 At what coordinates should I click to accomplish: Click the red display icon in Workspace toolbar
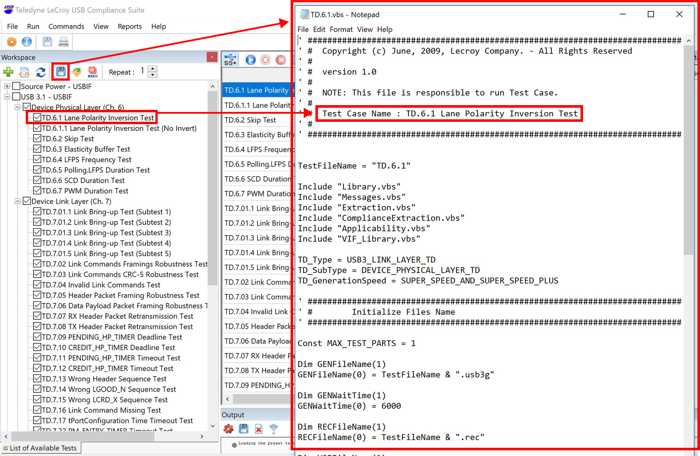click(93, 72)
